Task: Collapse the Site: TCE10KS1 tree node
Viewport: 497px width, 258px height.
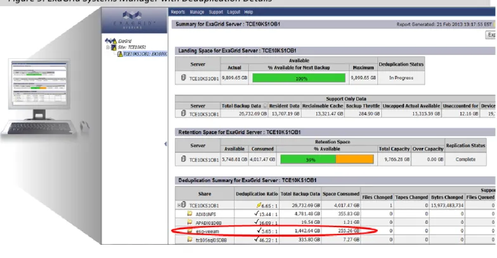Action: coord(108,47)
